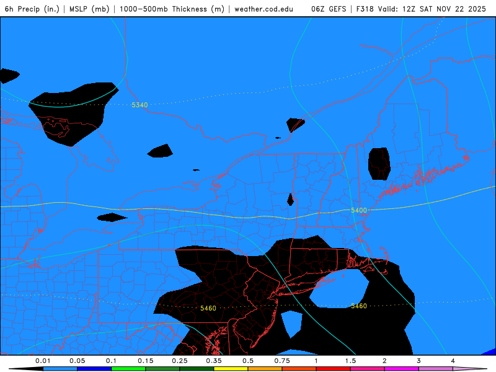Click the weather.cod.edu text in header
Image resolution: width=496 pixels, height=372 pixels.
(264, 9)
